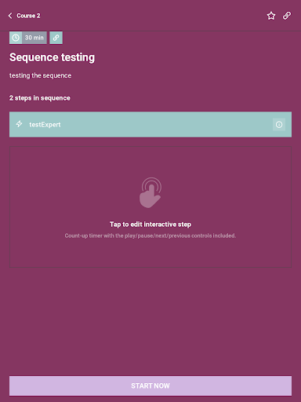The width and height of the screenshot is (301, 402).
Task: Open the testExpert step row
Action: pos(150,125)
